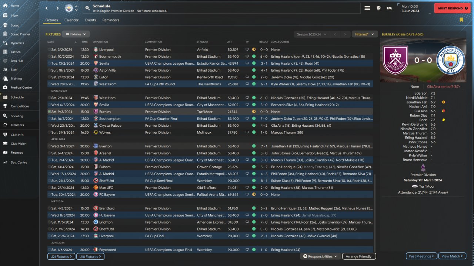Switch to the Reminders tab

tap(111, 20)
